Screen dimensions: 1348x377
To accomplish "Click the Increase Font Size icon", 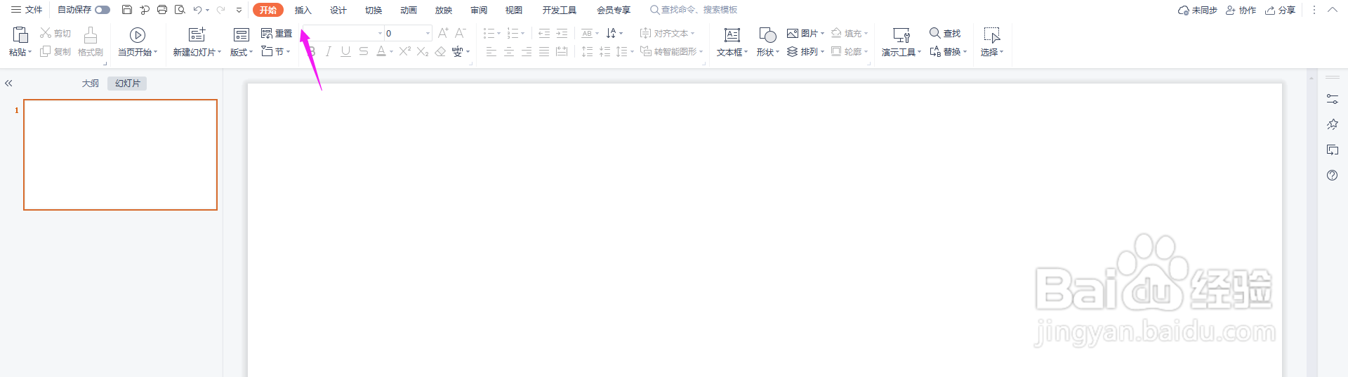I will click(443, 33).
